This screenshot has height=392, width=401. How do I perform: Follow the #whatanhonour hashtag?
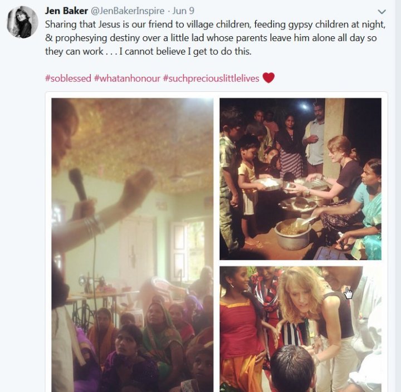(x=127, y=78)
